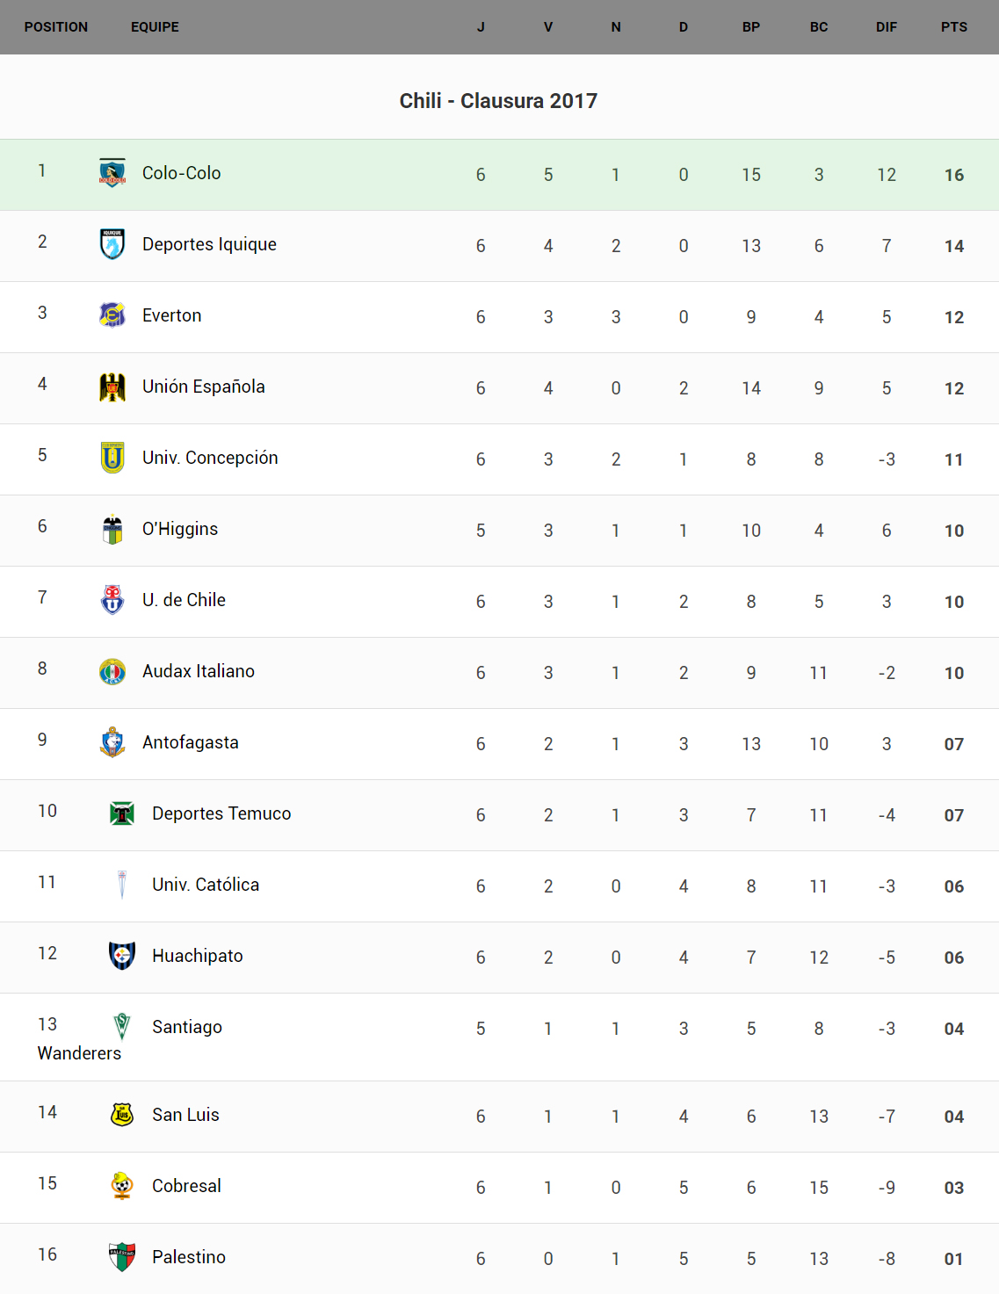Screen dimensions: 999x1294
Task: Click the Unión Española crest icon
Action: pyautogui.click(x=112, y=387)
